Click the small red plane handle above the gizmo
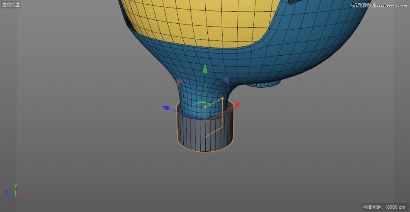 179,82
